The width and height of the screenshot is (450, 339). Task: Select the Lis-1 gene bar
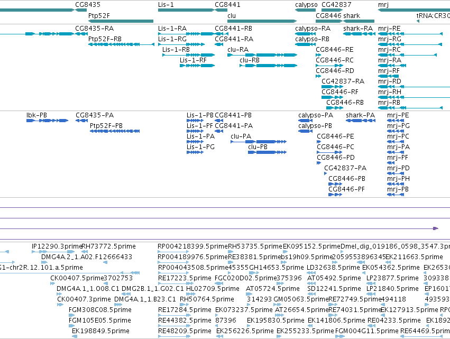point(186,10)
